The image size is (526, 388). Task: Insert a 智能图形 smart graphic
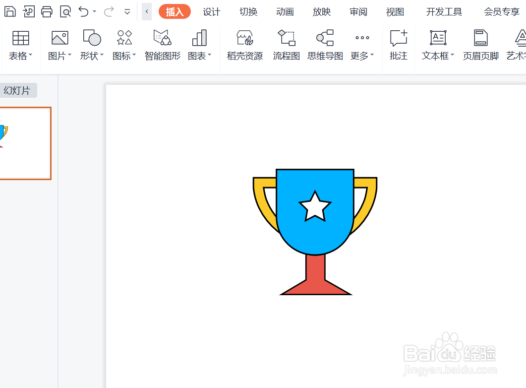coord(163,45)
